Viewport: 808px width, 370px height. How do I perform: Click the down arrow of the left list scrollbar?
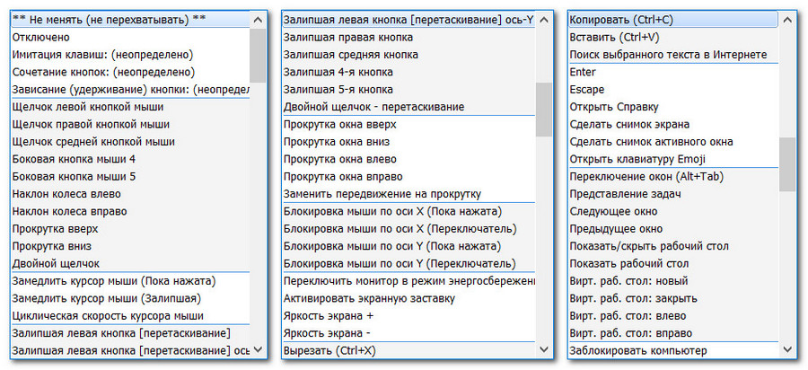[x=258, y=349]
